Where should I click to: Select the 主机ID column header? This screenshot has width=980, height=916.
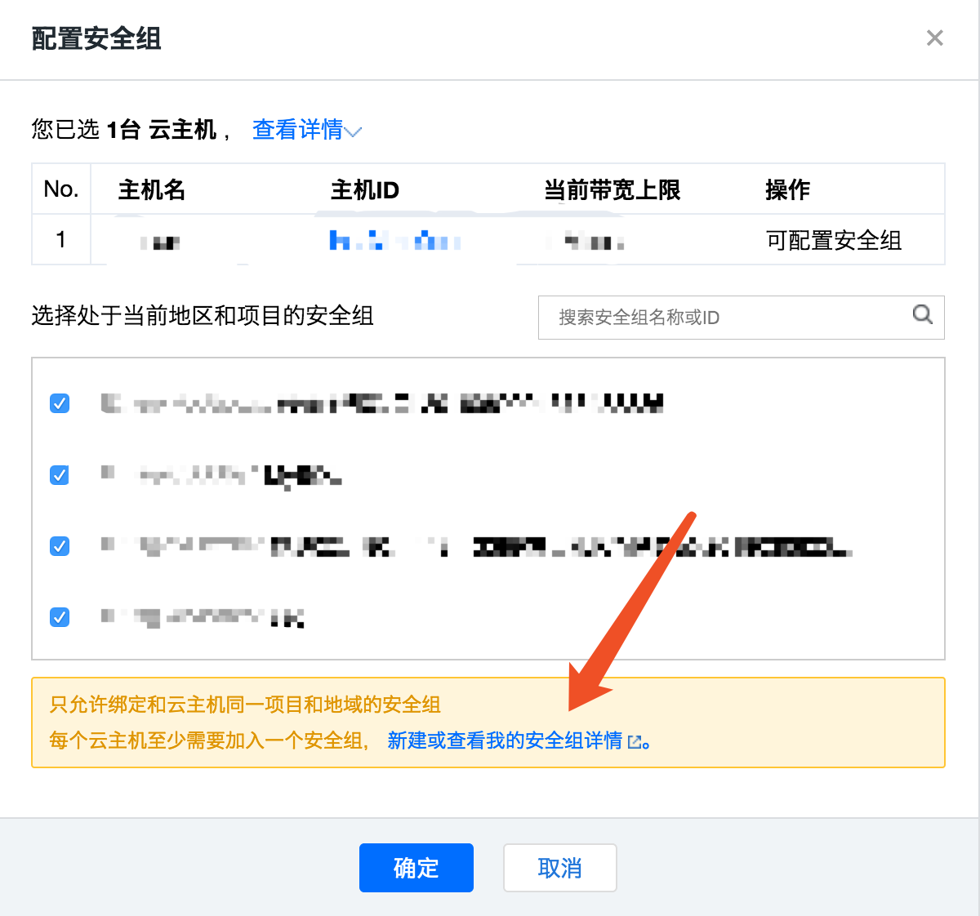click(365, 190)
